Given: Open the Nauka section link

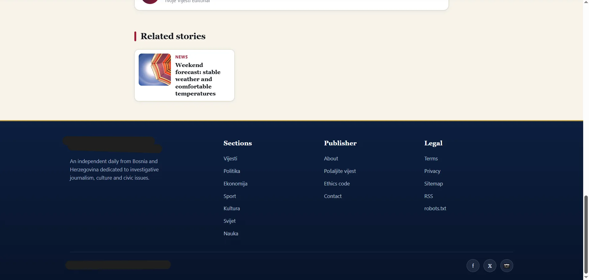Looking at the screenshot, I should [231, 233].
